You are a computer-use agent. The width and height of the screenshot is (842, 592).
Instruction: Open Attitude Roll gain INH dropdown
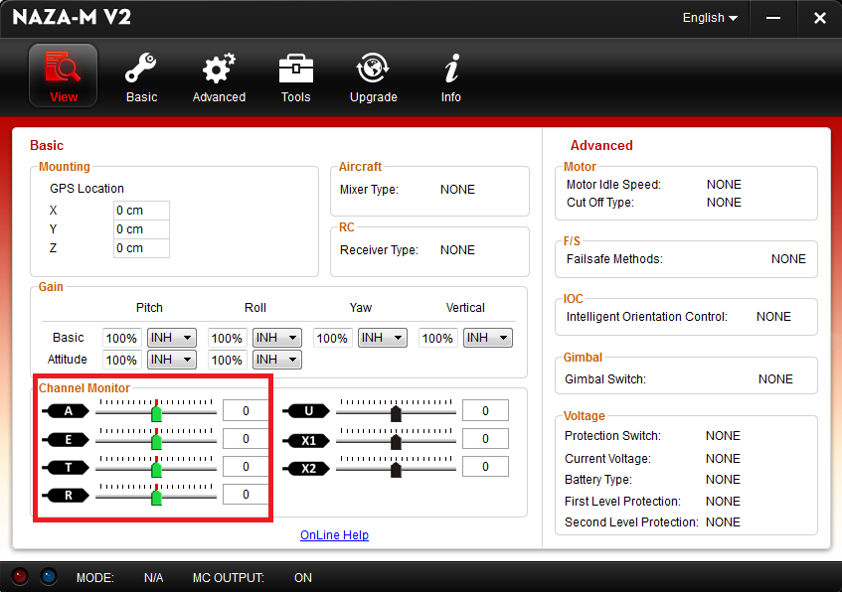(276, 360)
